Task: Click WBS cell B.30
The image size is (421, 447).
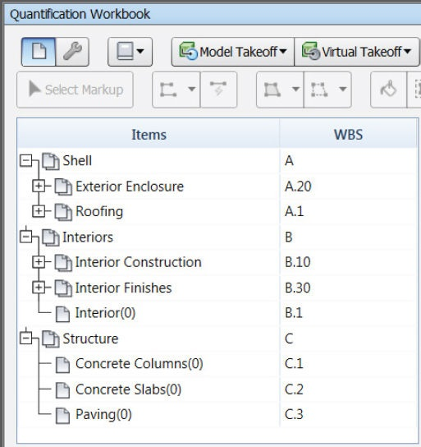Action: point(348,288)
